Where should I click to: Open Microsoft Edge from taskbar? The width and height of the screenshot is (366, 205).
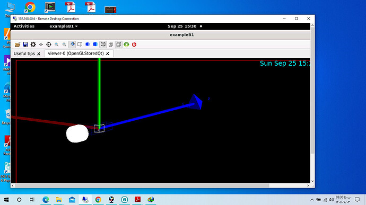point(46,200)
